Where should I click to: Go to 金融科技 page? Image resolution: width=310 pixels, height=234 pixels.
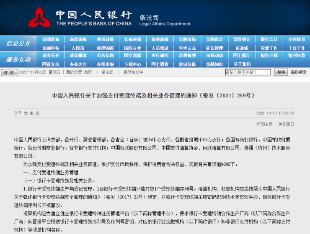51,48
